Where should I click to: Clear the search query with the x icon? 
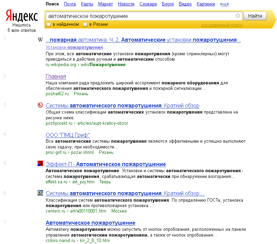tap(238, 16)
